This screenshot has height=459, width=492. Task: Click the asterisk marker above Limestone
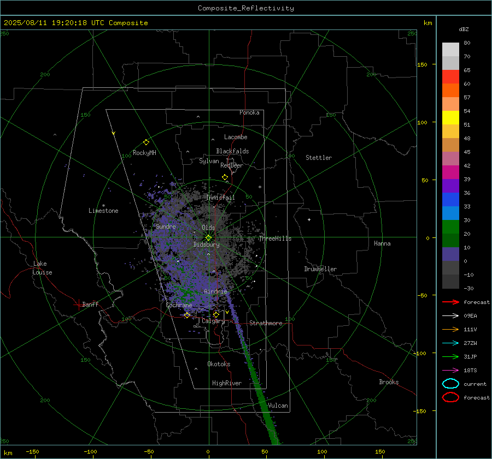103,206
